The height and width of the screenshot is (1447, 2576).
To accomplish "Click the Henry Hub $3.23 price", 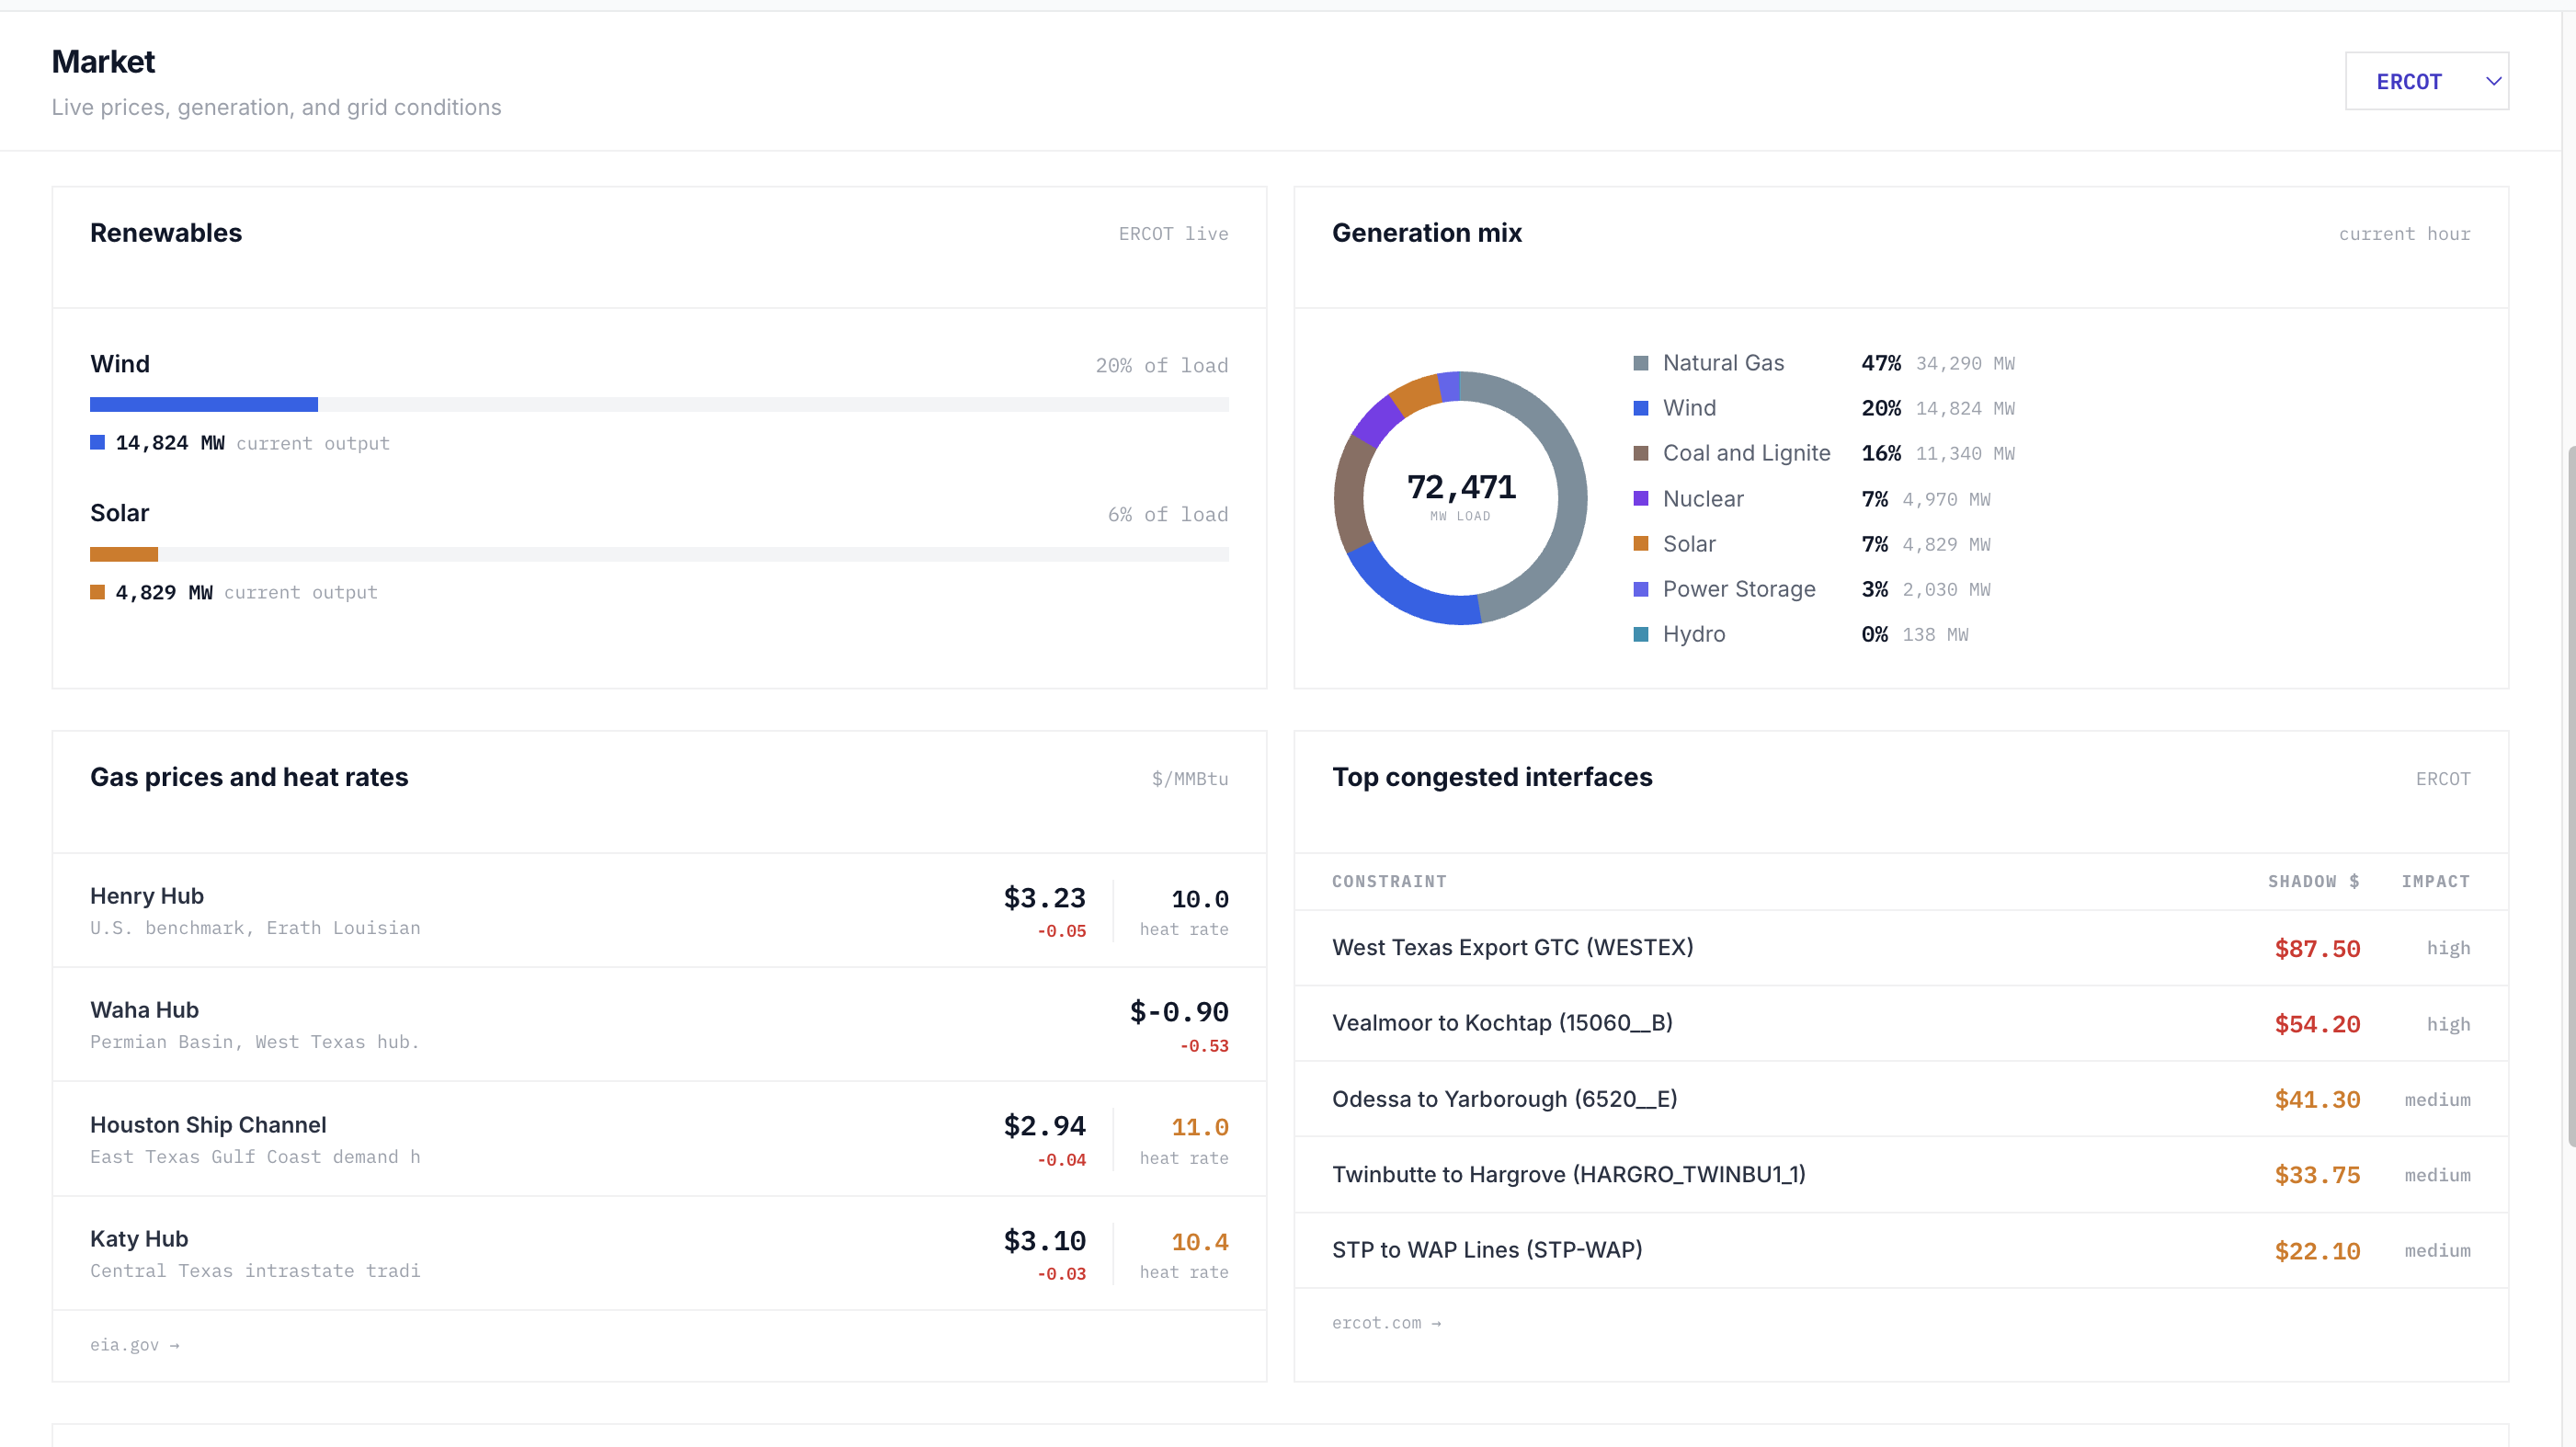I will [1044, 898].
